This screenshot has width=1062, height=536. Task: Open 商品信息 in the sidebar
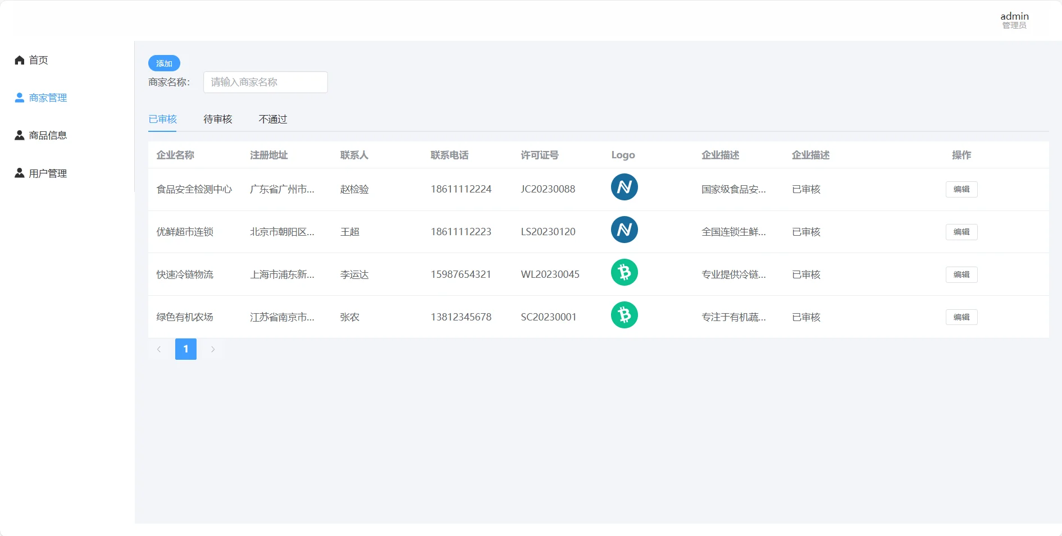tap(48, 135)
